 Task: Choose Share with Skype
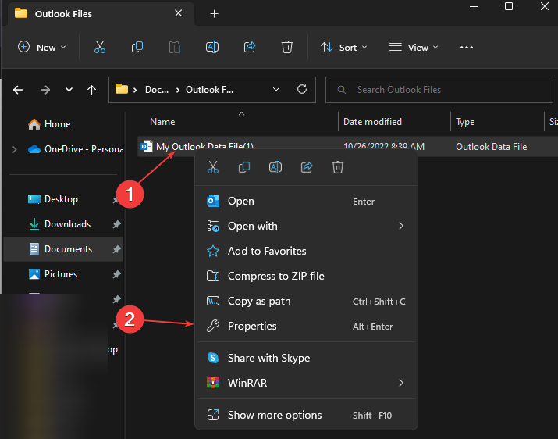coord(306,358)
